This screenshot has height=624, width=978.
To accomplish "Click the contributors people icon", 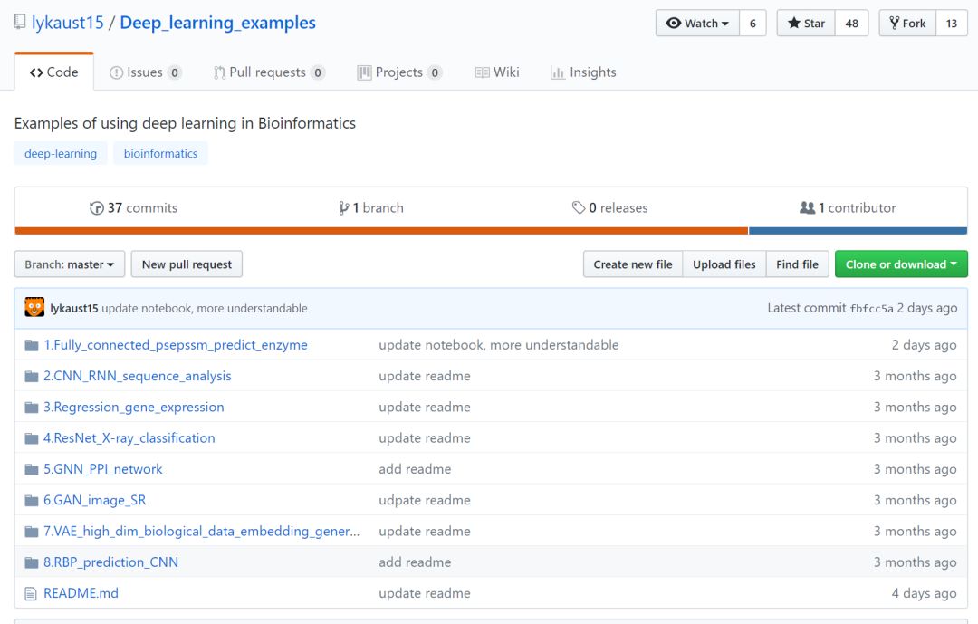I will 807,208.
